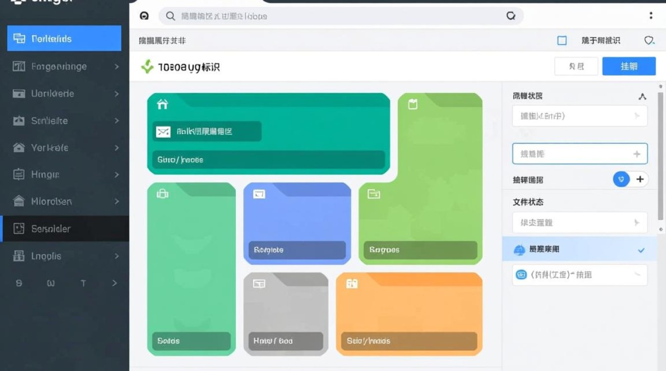This screenshot has height=371, width=666.
Task: Open the topmost status dropdown in right panel
Action: point(579,116)
